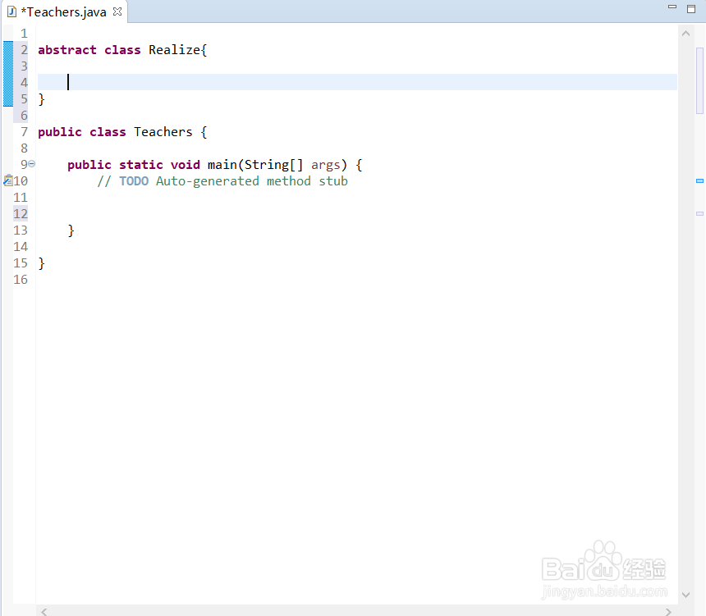Screen dimensions: 706x616
Task: Click the horizontal scrollbar right arrow
Action: click(668, 612)
